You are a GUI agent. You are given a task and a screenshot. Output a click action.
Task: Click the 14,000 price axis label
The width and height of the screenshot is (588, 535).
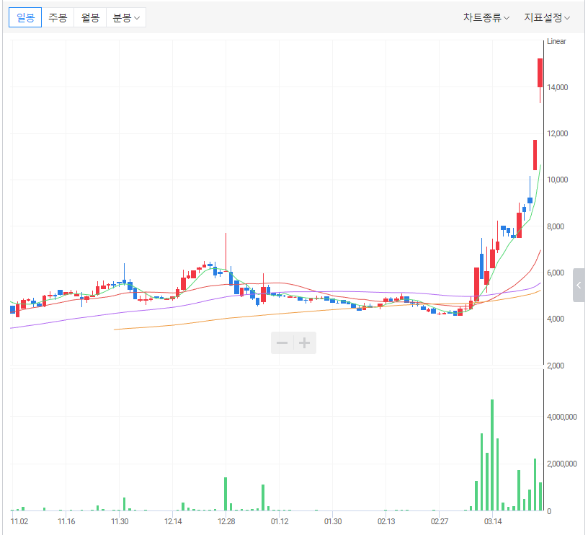(x=557, y=87)
